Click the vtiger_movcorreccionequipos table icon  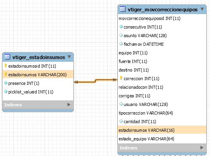pos(123,9)
